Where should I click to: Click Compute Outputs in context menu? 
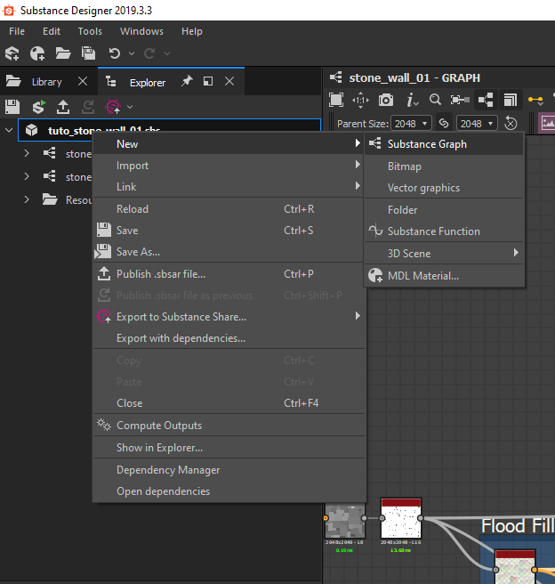pyautogui.click(x=229, y=426)
